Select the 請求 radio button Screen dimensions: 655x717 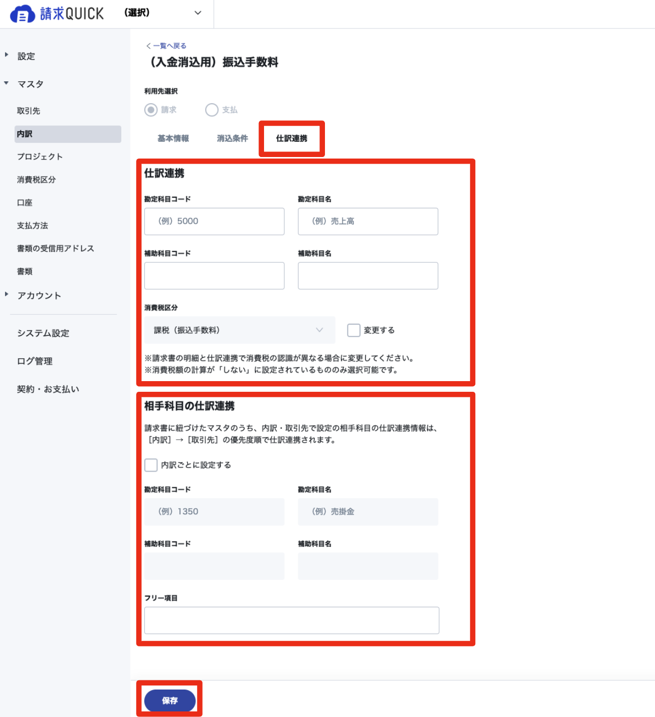151,110
